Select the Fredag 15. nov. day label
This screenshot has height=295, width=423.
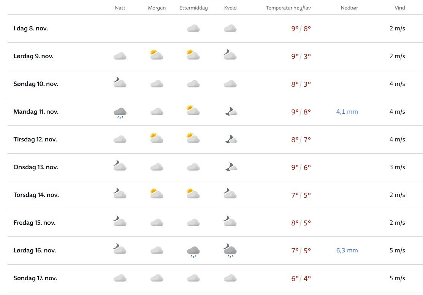pos(35,223)
